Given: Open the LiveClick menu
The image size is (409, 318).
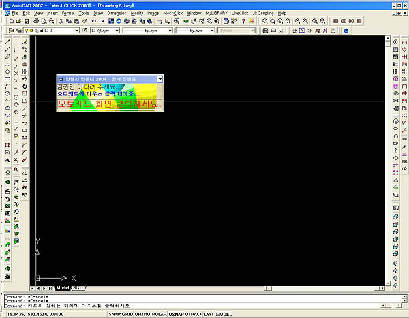Looking at the screenshot, I should click(240, 13).
